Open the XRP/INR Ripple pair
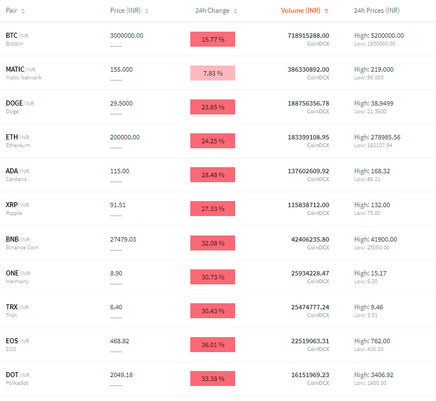The image size is (436, 401). coord(17,209)
